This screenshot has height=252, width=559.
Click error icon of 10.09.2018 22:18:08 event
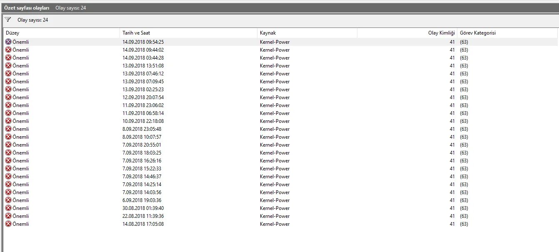(8, 121)
